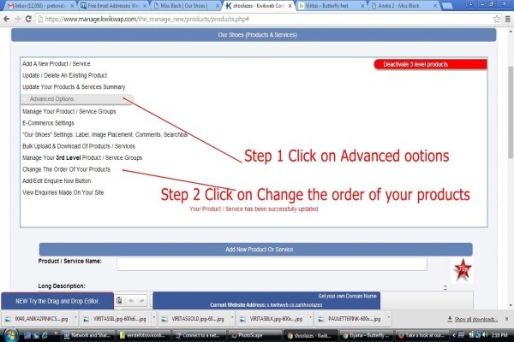Click the Our Shoes (Products & Services) header
The image size is (514, 342).
pyautogui.click(x=254, y=35)
